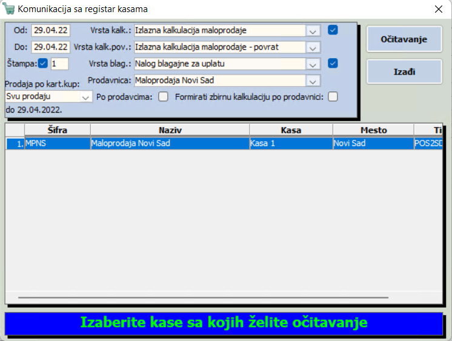Image resolution: width=452 pixels, height=341 pixels.
Task: Click the Kasa column header
Action: (291, 130)
